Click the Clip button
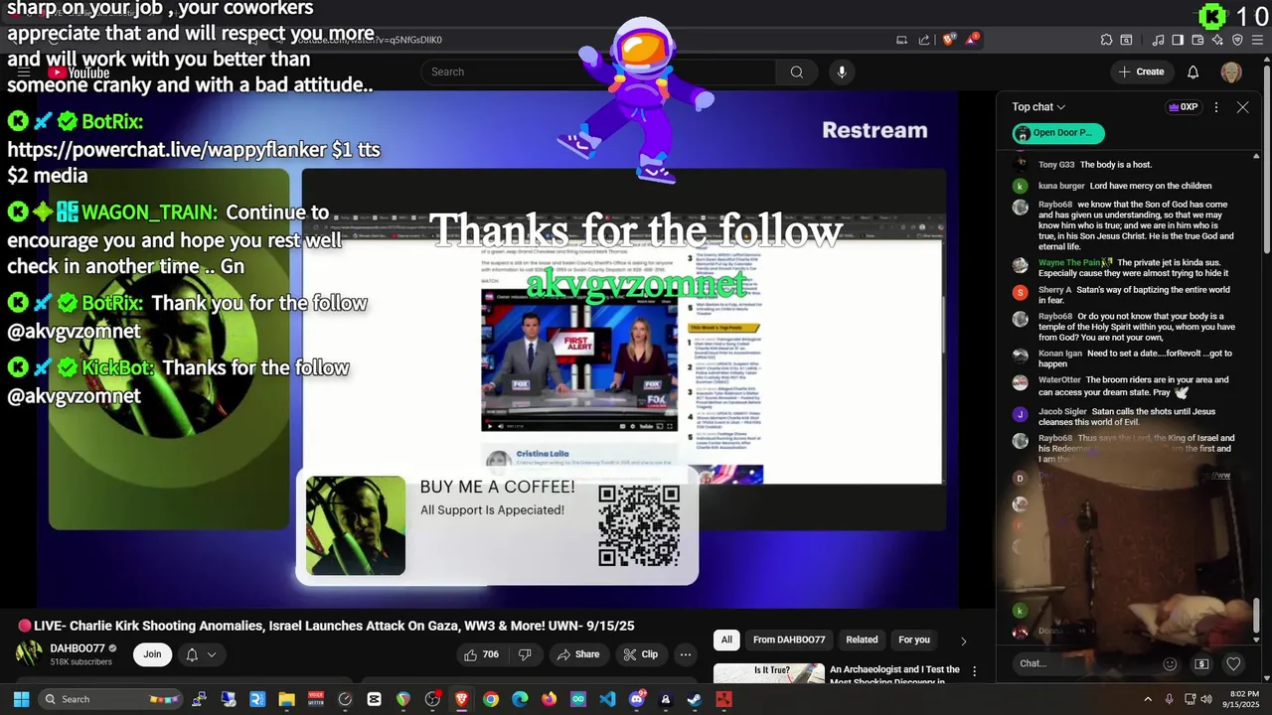Image resolution: width=1272 pixels, height=715 pixels. [641, 654]
